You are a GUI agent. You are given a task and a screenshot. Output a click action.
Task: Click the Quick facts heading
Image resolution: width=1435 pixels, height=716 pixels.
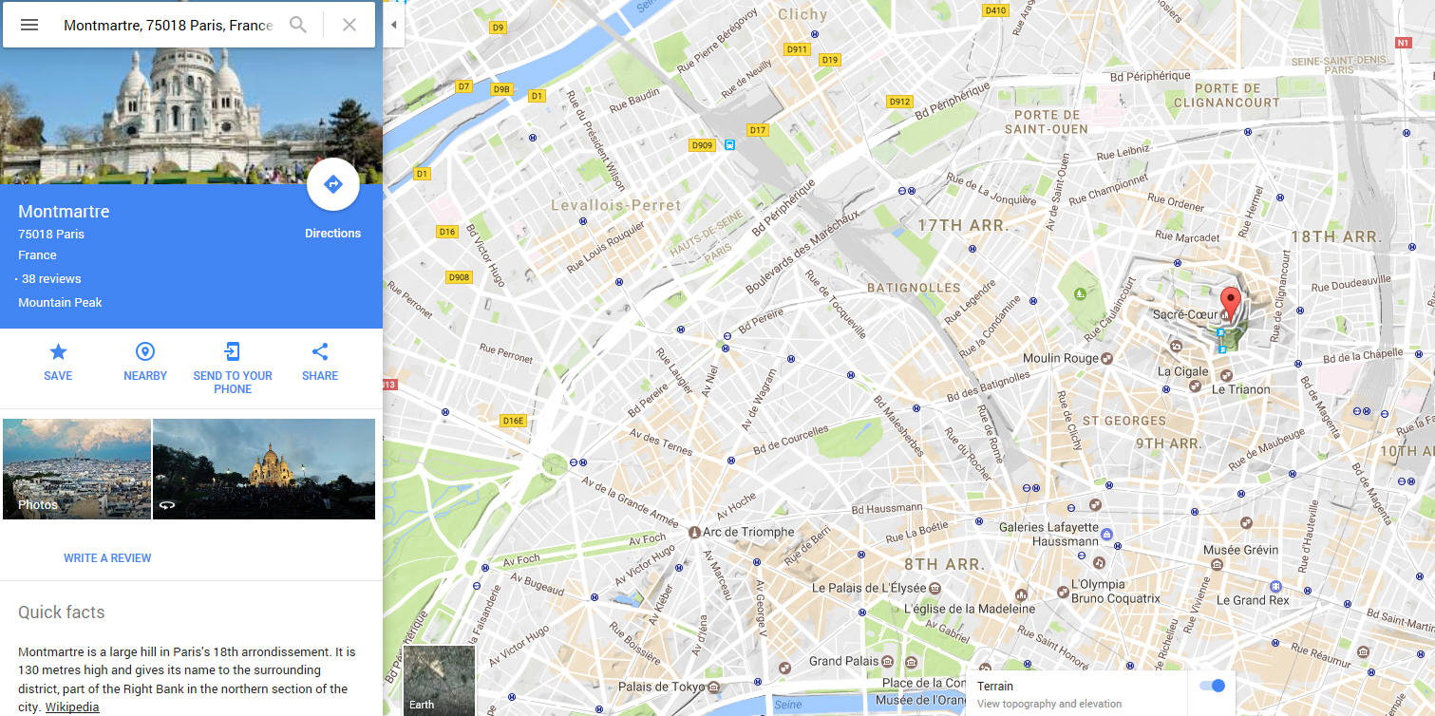pyautogui.click(x=61, y=612)
